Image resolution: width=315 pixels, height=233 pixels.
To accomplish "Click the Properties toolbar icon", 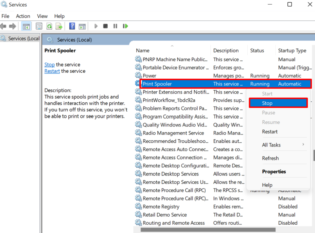I will [x=39, y=26].
